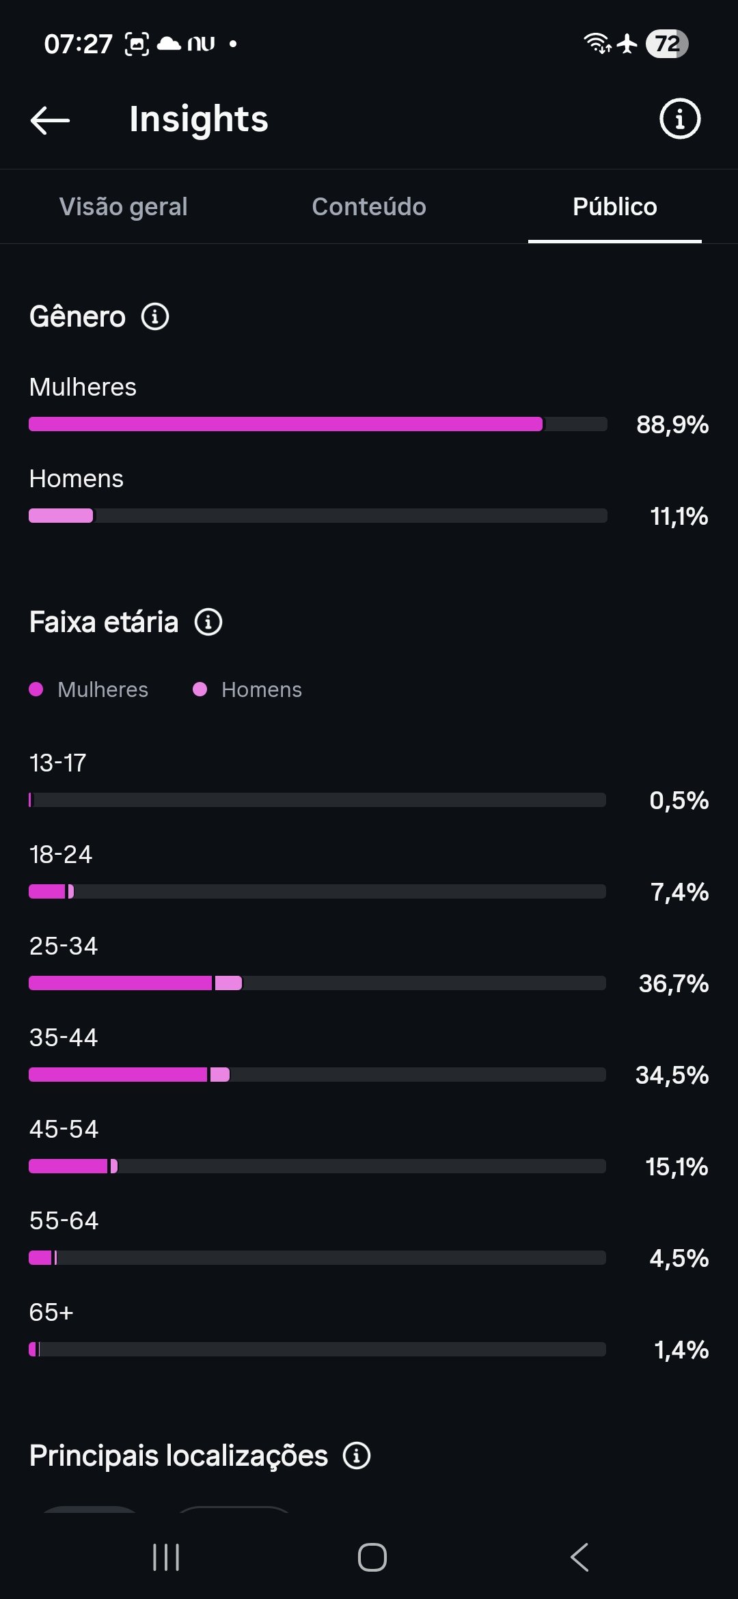Switch to the Visão geral tab

(124, 206)
